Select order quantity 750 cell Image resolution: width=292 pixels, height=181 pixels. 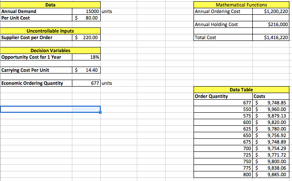(223, 161)
